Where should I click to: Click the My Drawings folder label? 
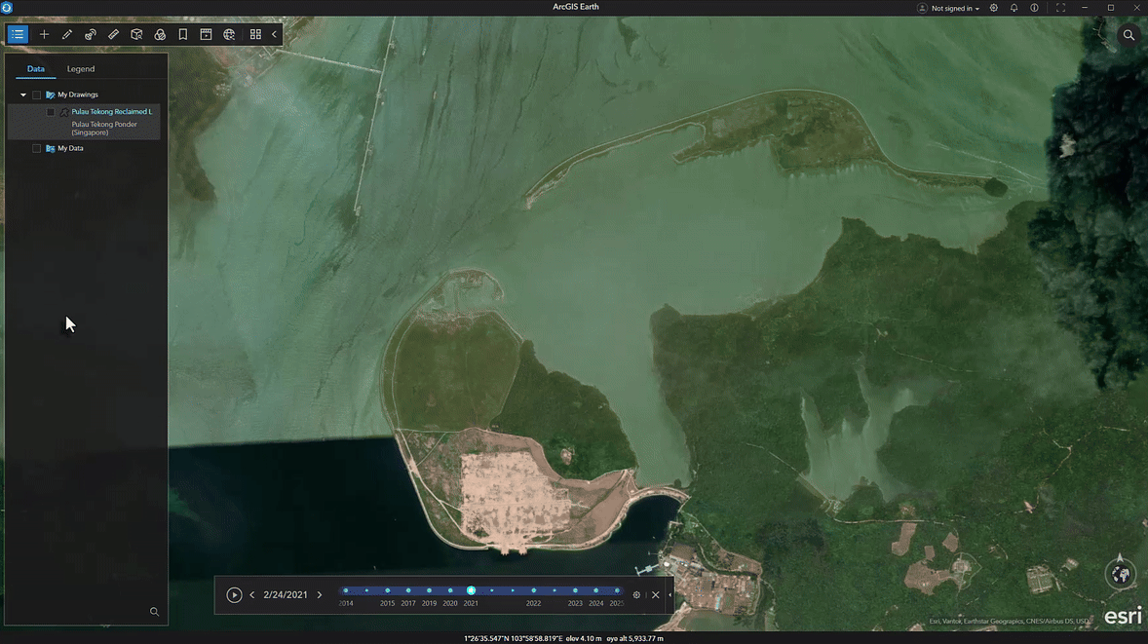[78, 95]
